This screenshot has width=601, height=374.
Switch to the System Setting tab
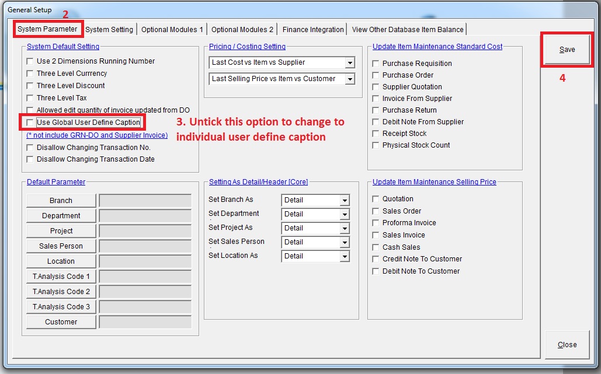109,29
